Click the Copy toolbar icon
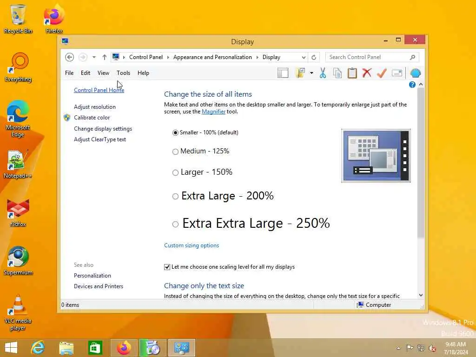The height and width of the screenshot is (357, 476). 337,73
